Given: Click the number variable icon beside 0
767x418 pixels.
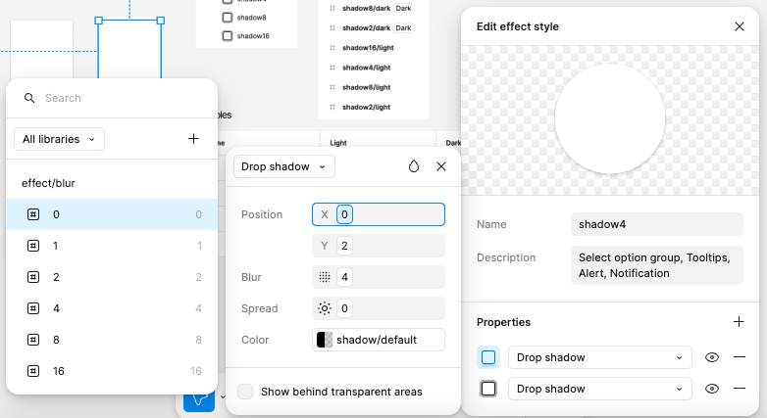Looking at the screenshot, I should (x=32, y=214).
